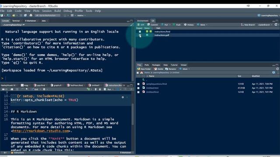Open the Files pane More dropdown
280x157 pixels.
(x=185, y=69)
